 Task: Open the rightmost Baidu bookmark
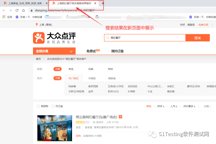202,17
